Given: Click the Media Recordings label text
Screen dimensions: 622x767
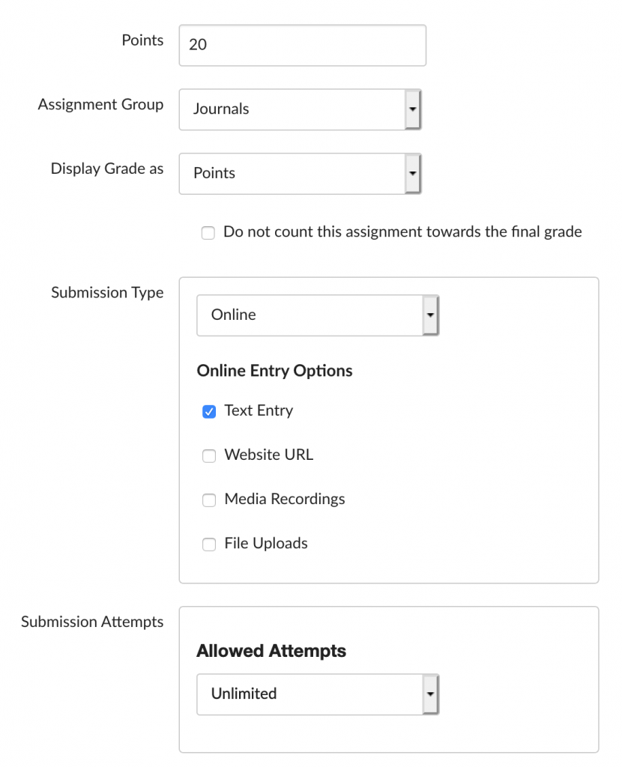Looking at the screenshot, I should (x=285, y=499).
